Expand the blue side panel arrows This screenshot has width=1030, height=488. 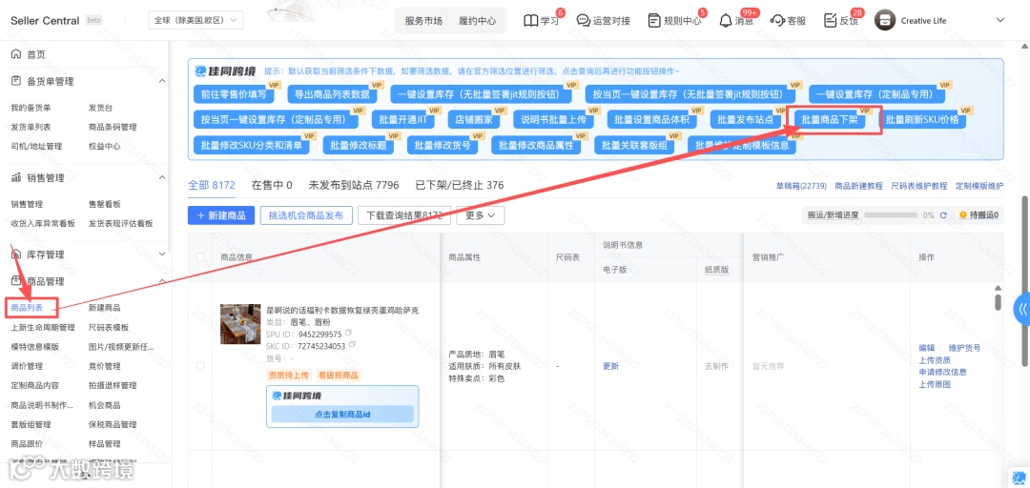tap(1021, 309)
